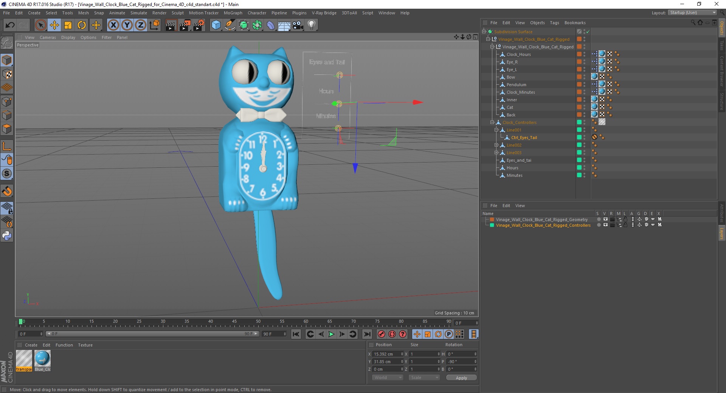This screenshot has height=393, width=726.
Task: Collapse the top Vinage_Wall_Clock_Blue_Cat_Rigged null
Action: [488, 39]
